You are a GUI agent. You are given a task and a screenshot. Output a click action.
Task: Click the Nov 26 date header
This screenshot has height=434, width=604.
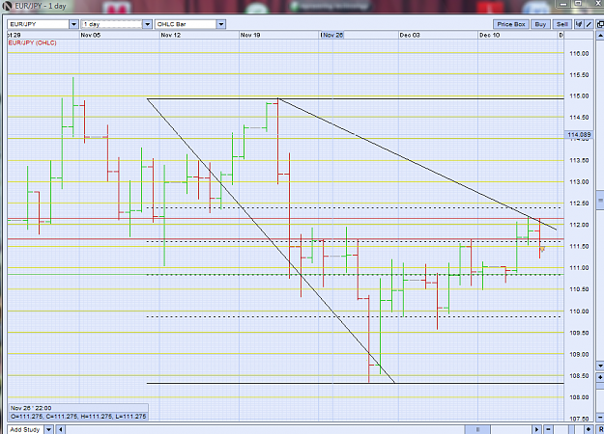click(332, 35)
